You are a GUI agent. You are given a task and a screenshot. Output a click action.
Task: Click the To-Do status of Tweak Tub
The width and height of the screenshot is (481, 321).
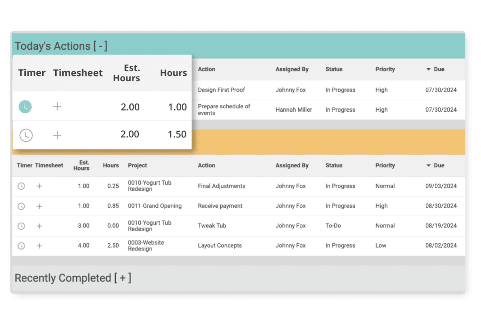[x=333, y=226]
